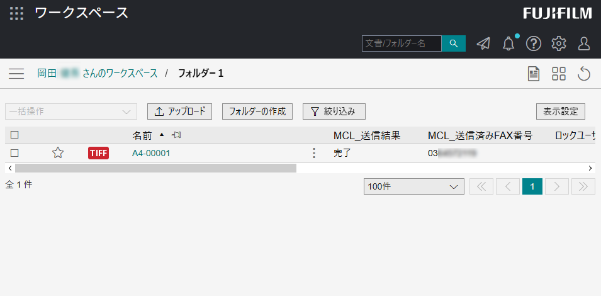Star the A4-00001 document as favorite

(x=58, y=152)
